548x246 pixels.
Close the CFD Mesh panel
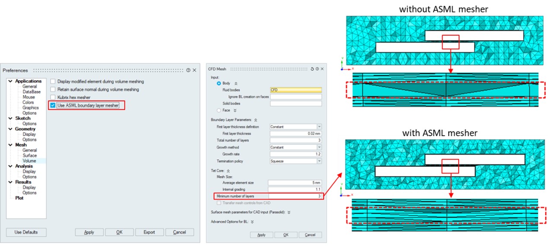(322, 69)
